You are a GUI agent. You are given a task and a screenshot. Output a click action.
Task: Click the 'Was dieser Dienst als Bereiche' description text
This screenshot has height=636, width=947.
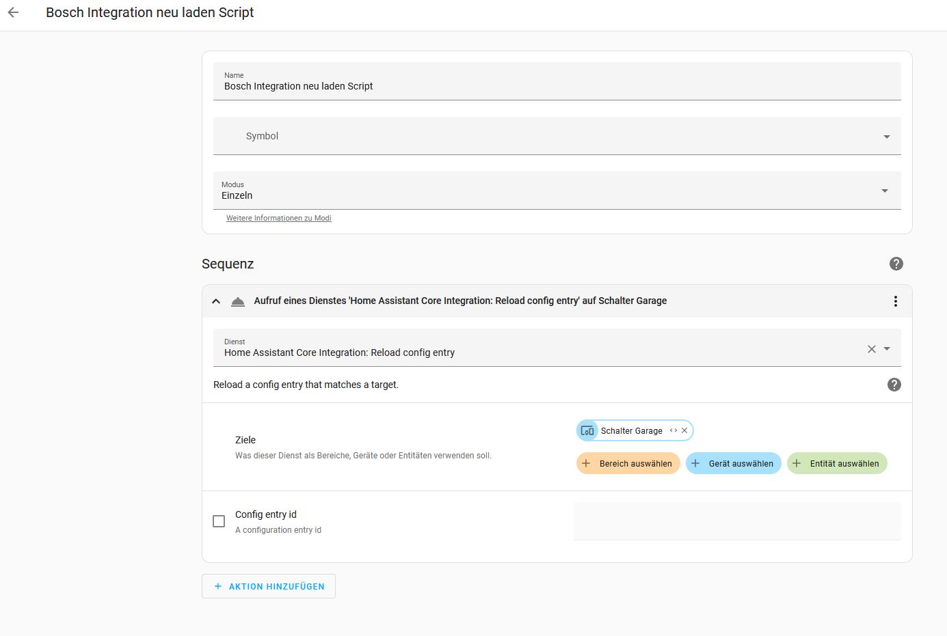pos(363,456)
